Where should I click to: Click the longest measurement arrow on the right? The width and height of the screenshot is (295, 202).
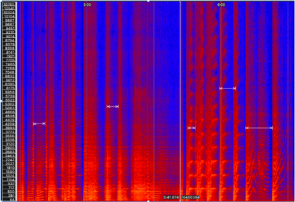pos(259,128)
